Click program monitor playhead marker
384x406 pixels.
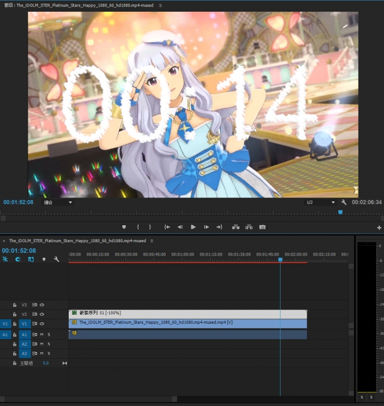(x=340, y=212)
